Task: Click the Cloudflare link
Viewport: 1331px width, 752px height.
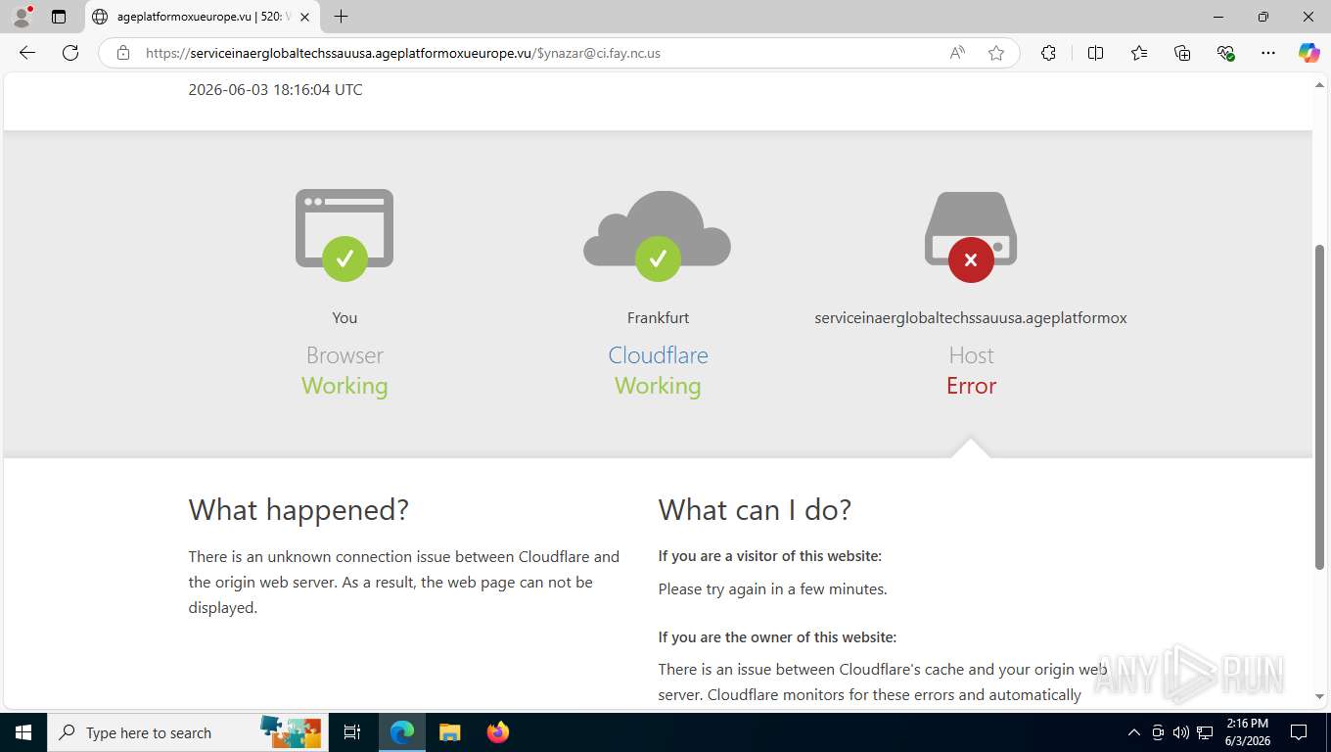Action: tap(658, 354)
